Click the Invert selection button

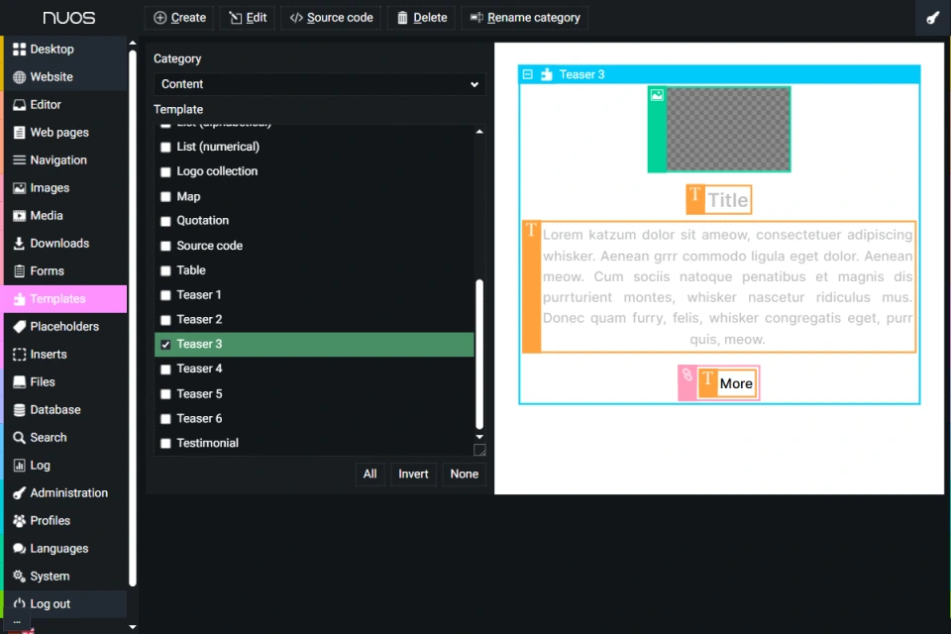[413, 475]
